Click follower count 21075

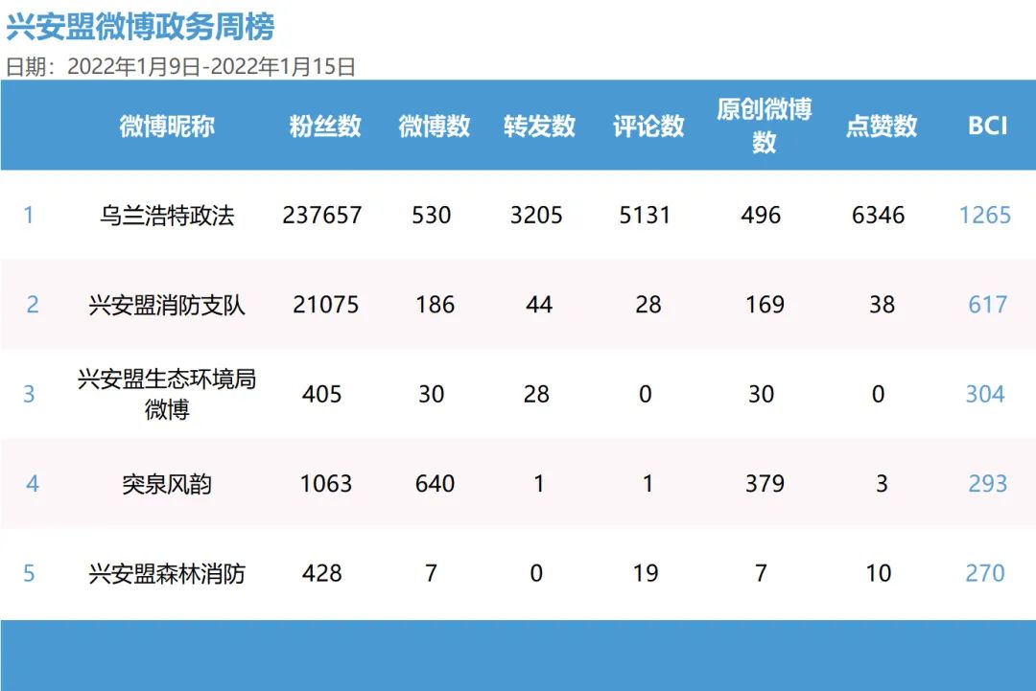pos(326,305)
